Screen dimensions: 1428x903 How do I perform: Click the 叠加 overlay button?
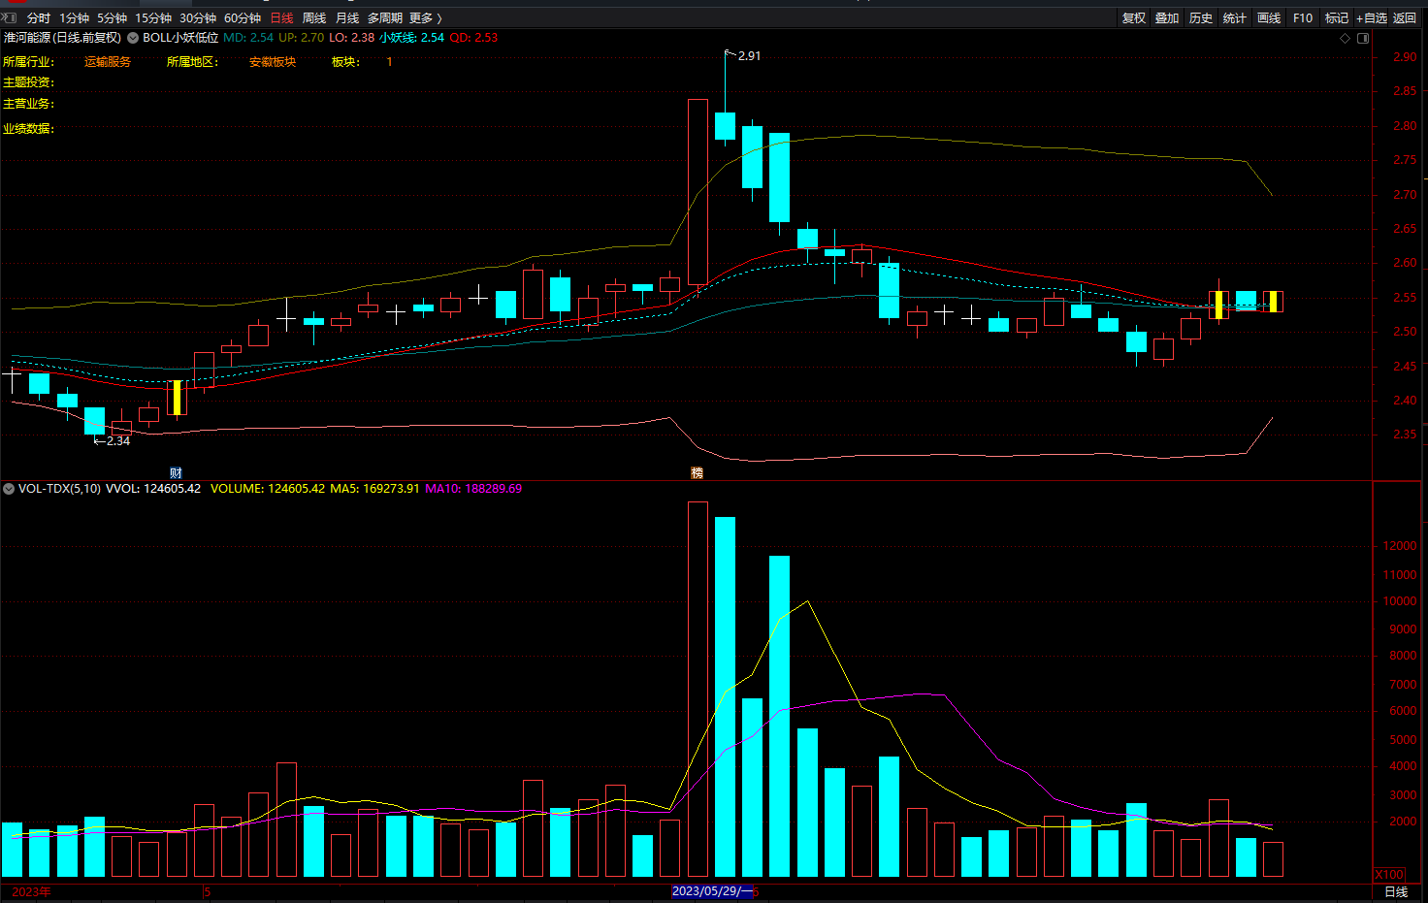tap(1167, 18)
